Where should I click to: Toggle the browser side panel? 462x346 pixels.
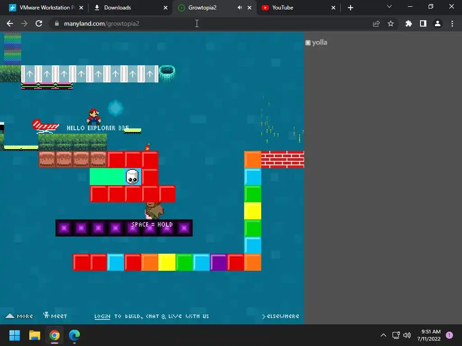[423, 23]
